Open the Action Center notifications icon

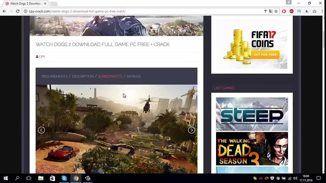click(x=319, y=178)
